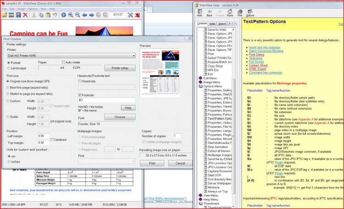Select Best fit to page option

tap(8, 88)
